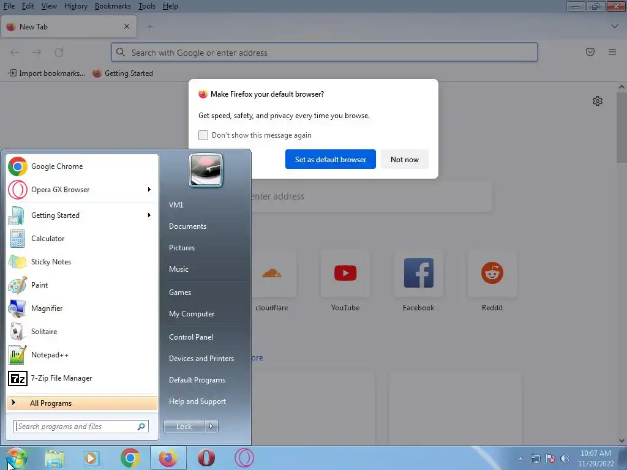Open the Edit menu
This screenshot has width=627, height=470.
coord(28,6)
